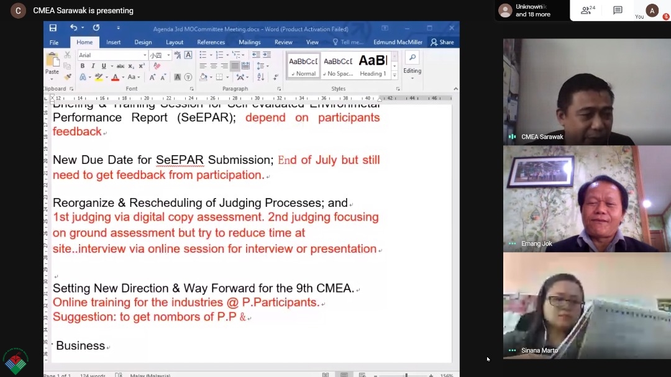This screenshot has width=671, height=377.
Task: Collapse the ribbon with the chevron
Action: click(x=456, y=89)
